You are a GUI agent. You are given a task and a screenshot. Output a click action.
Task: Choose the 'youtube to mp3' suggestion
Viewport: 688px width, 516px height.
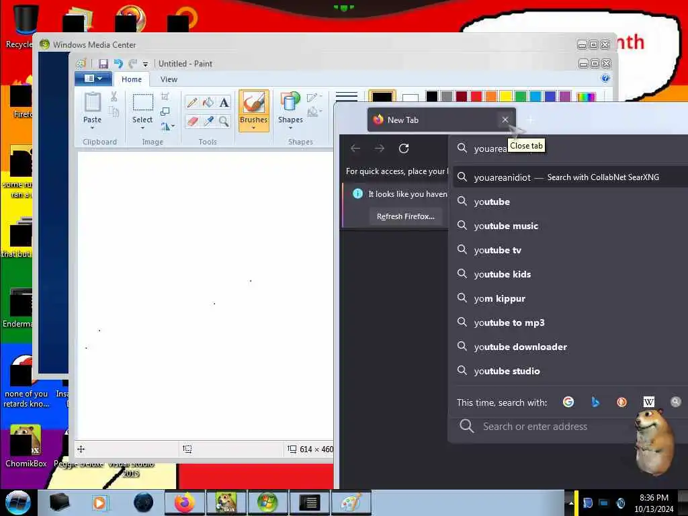click(570, 322)
